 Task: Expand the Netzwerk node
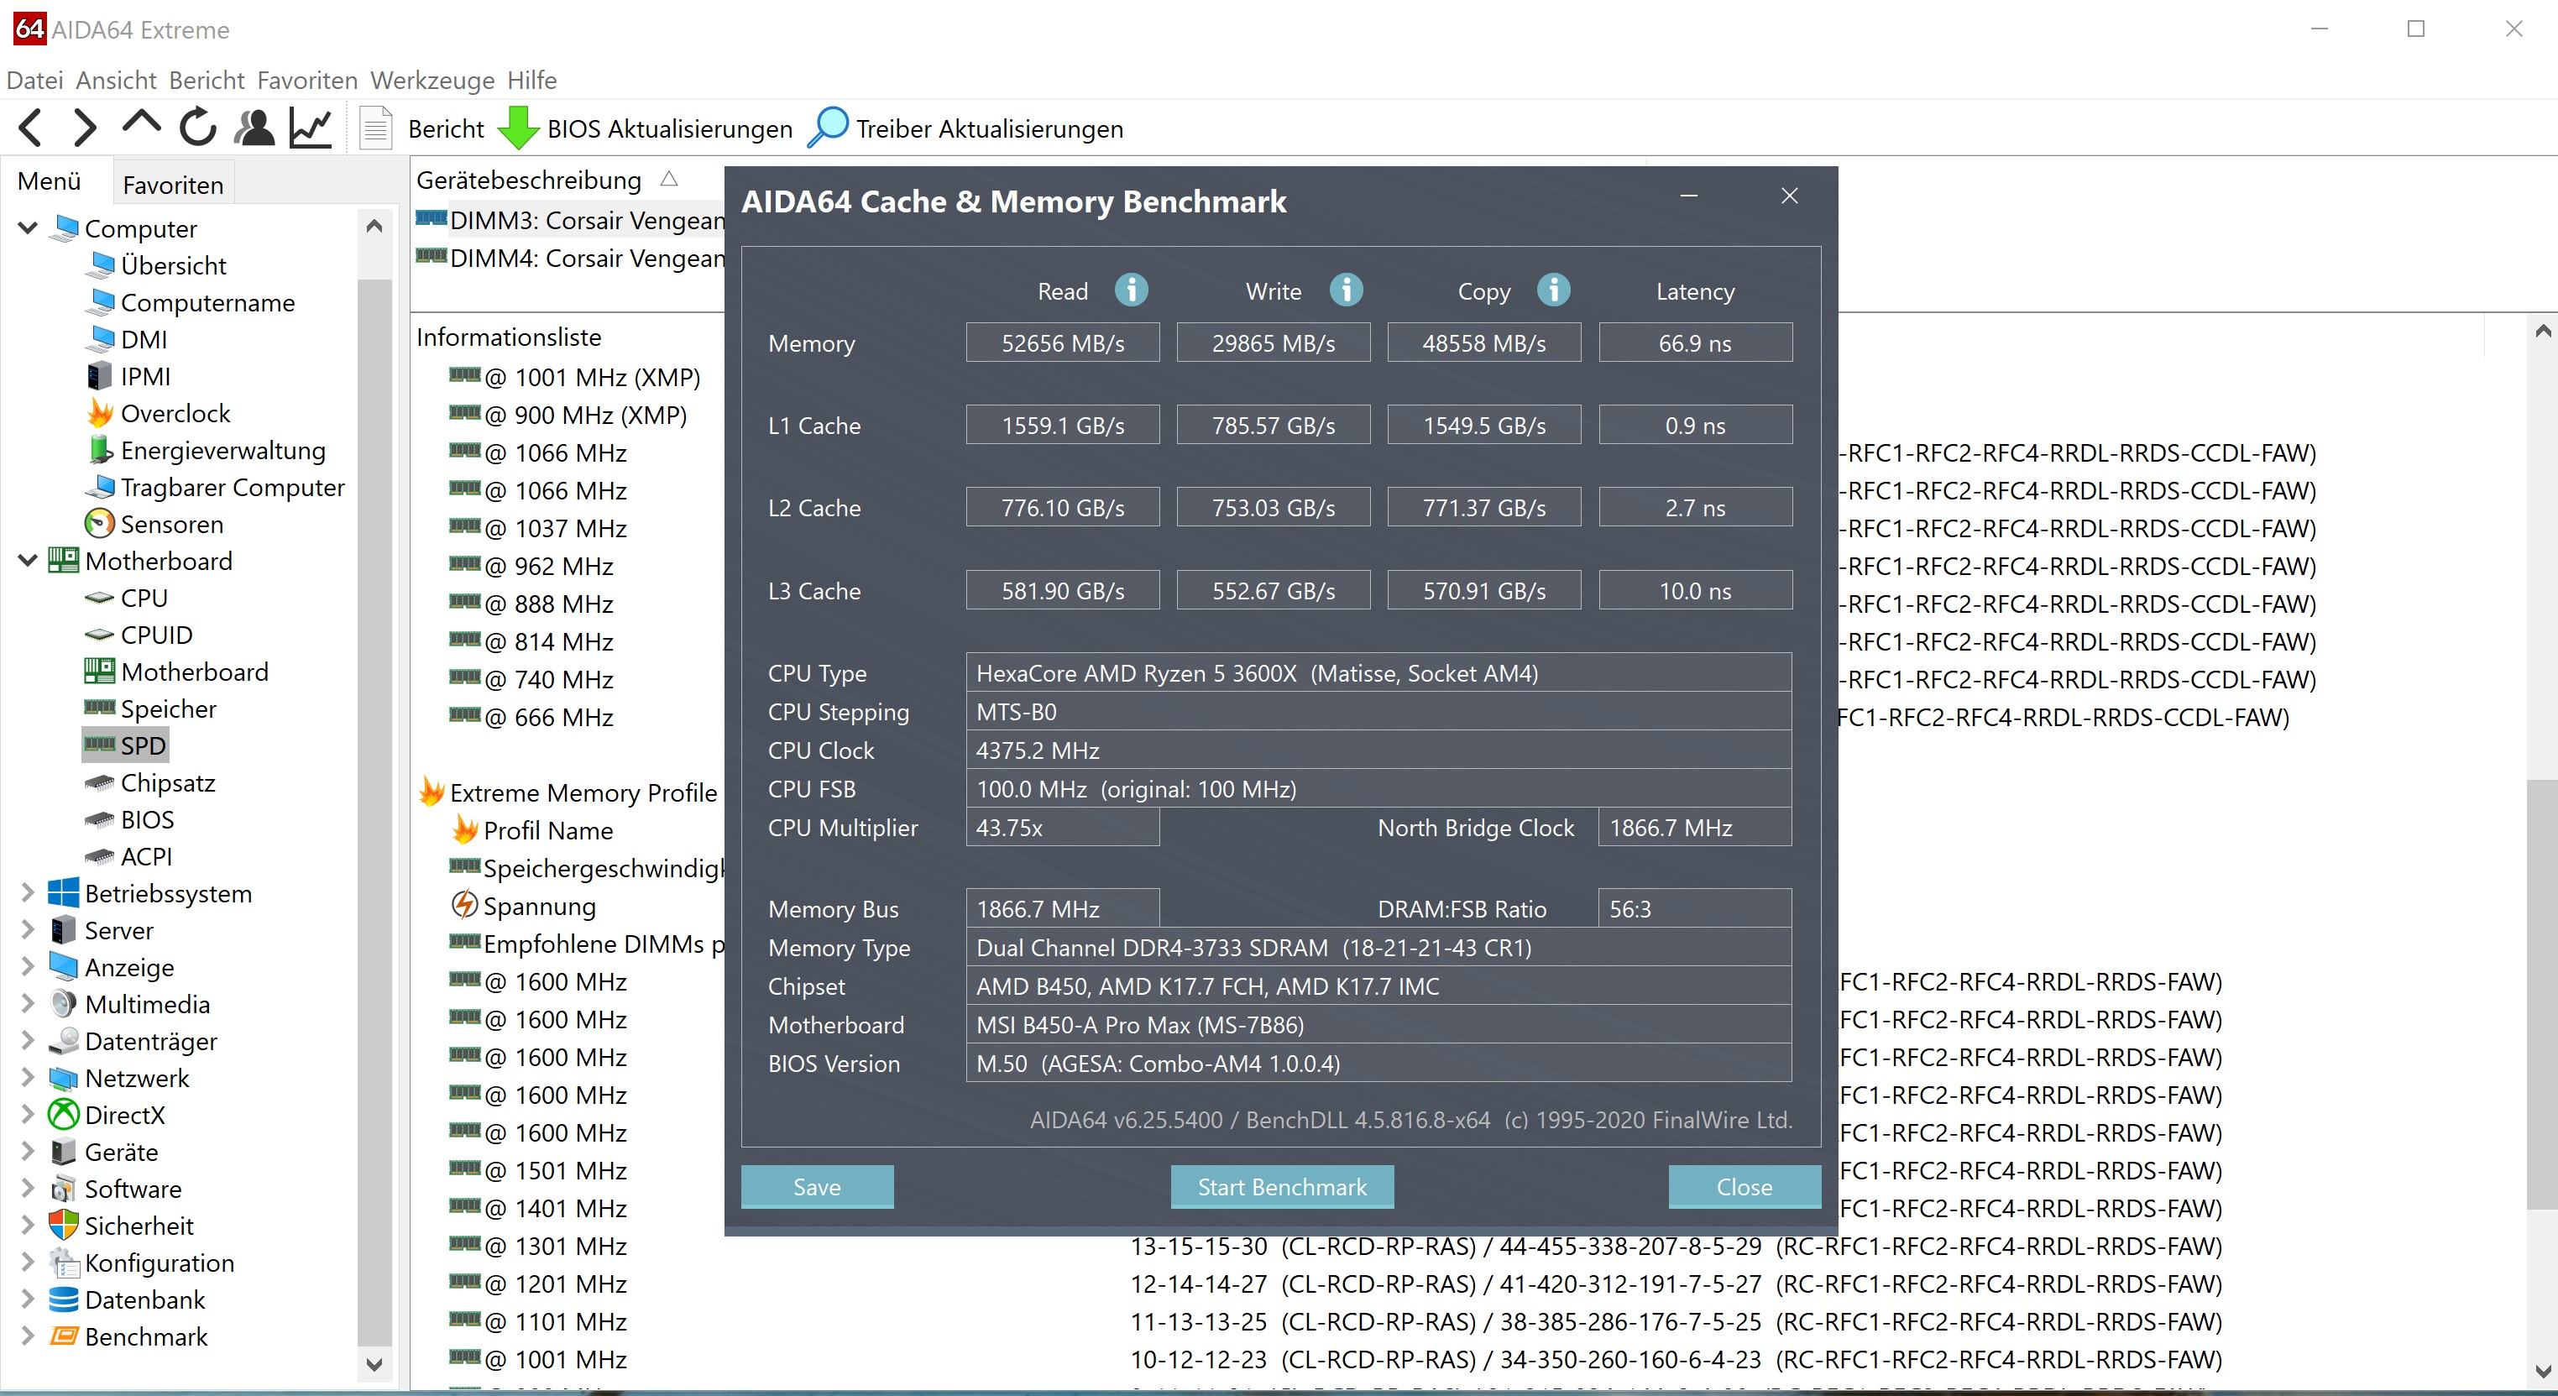pyautogui.click(x=28, y=1079)
